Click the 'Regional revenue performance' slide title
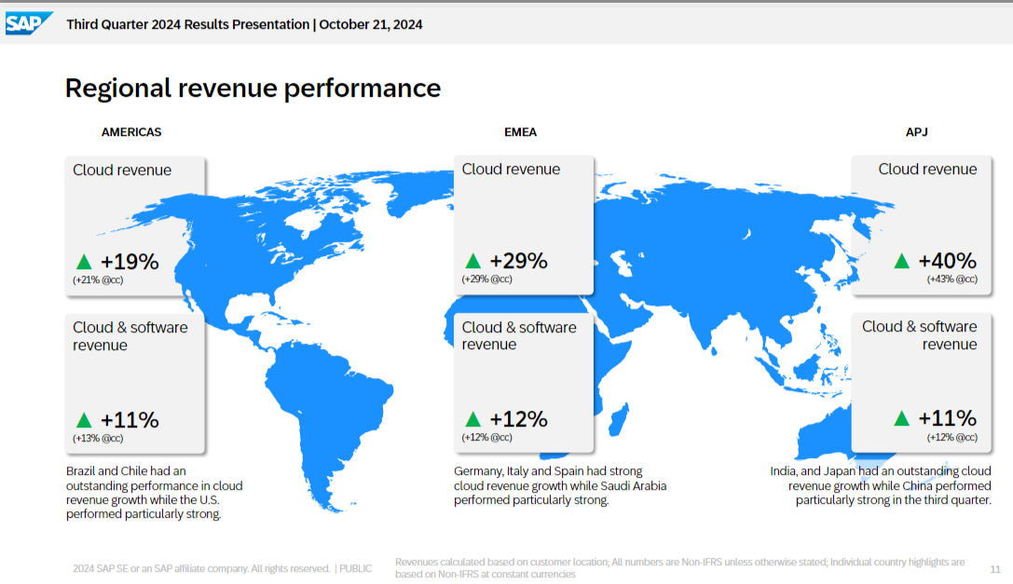This screenshot has width=1013, height=584. [x=253, y=88]
